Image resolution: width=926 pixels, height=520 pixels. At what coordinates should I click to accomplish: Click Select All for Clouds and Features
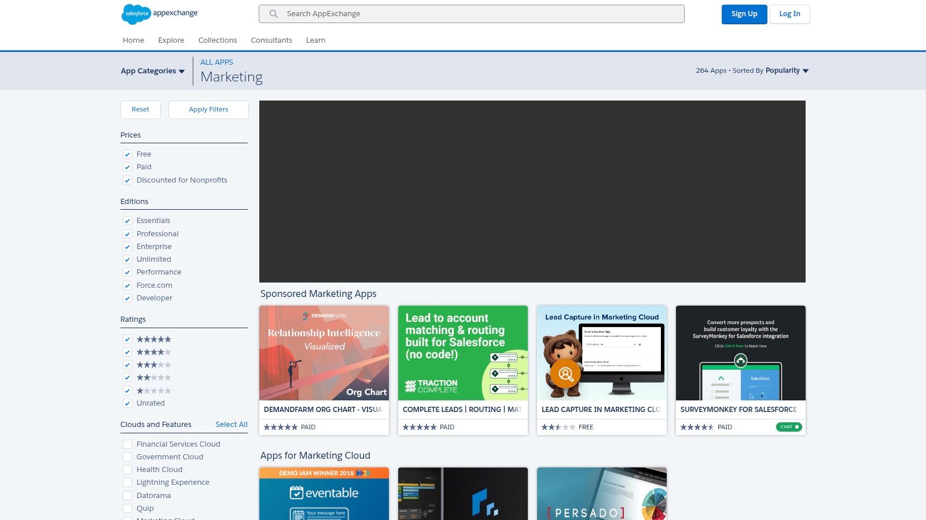[231, 424]
